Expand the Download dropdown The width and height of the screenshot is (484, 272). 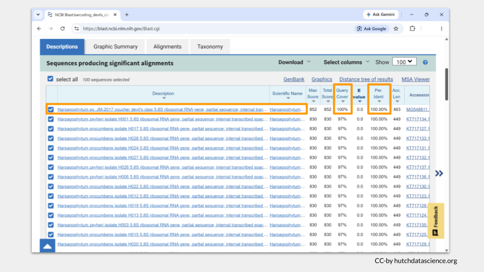tap(294, 62)
